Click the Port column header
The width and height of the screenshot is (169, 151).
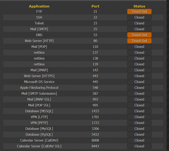95,6
